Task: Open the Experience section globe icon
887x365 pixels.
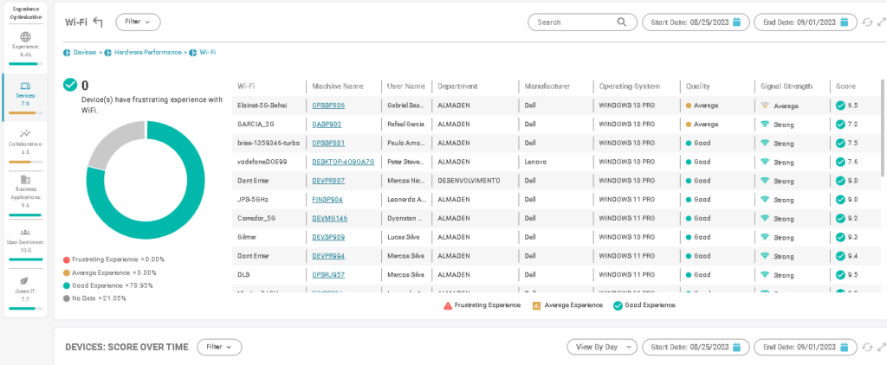Action: pyautogui.click(x=26, y=37)
